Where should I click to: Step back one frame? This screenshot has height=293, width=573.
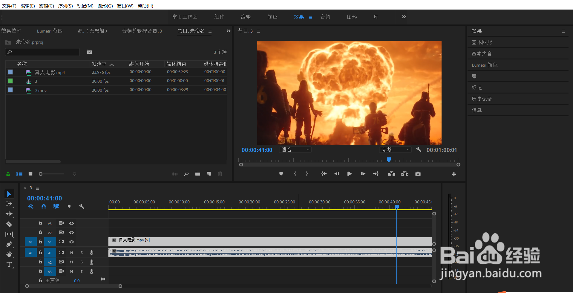pos(336,174)
